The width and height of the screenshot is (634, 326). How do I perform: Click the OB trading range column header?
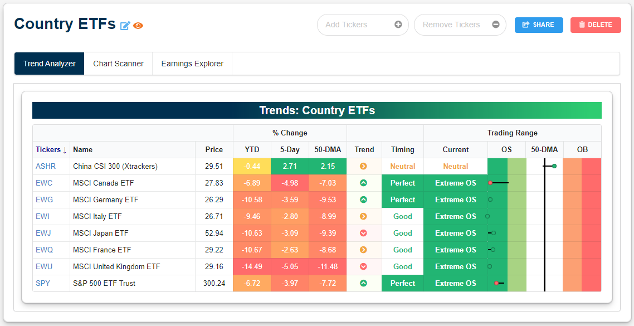(x=582, y=150)
